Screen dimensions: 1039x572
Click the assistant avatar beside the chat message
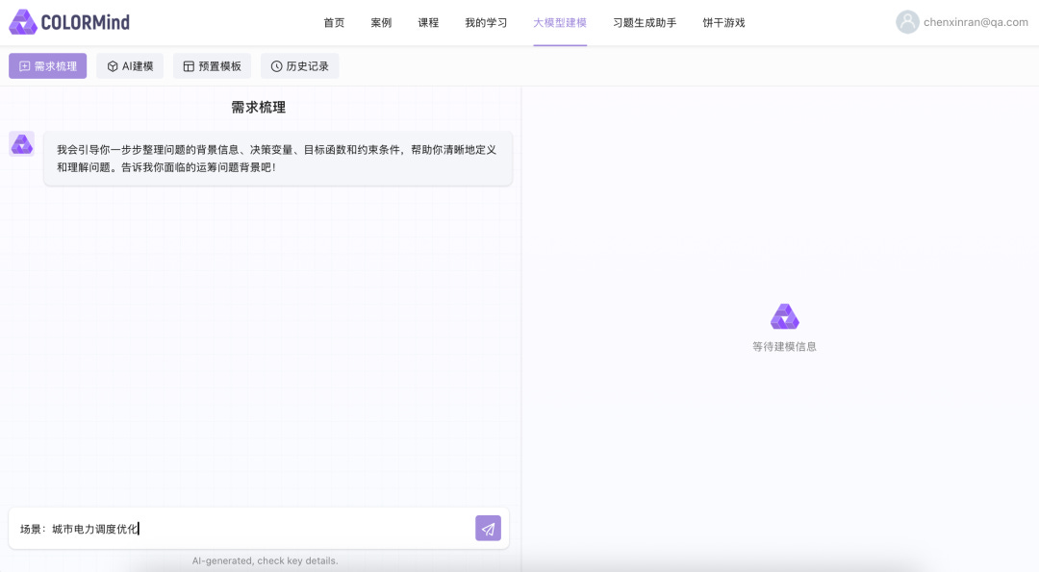tap(21, 143)
